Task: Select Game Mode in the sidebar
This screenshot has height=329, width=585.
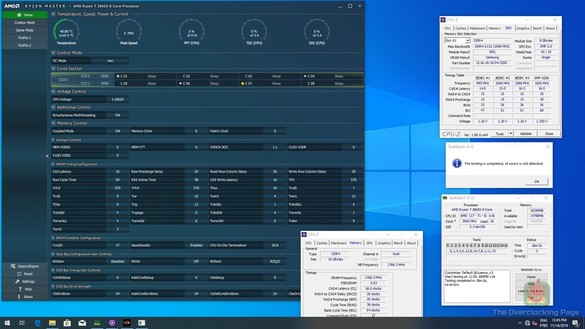Action: point(24,30)
